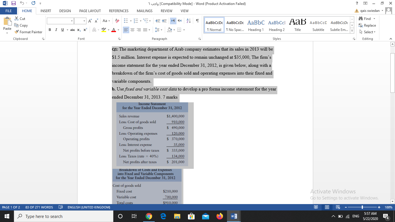The image size is (395, 222).
Task: Open the font name dropdown
Action: point(71,21)
